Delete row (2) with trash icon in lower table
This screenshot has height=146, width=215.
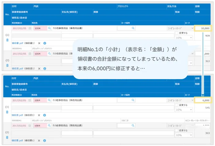point(7,138)
